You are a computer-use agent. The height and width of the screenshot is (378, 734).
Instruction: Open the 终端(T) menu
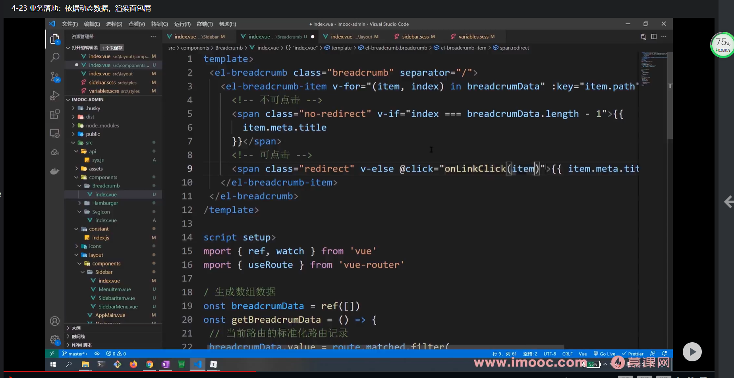[205, 24]
